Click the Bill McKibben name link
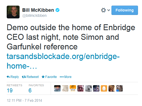This screenshot has height=106, width=142. [38, 10]
